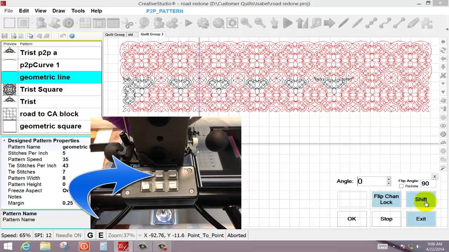449x252 pixels.
Task: Click the globe magnifier zoom tool
Action: point(218,23)
